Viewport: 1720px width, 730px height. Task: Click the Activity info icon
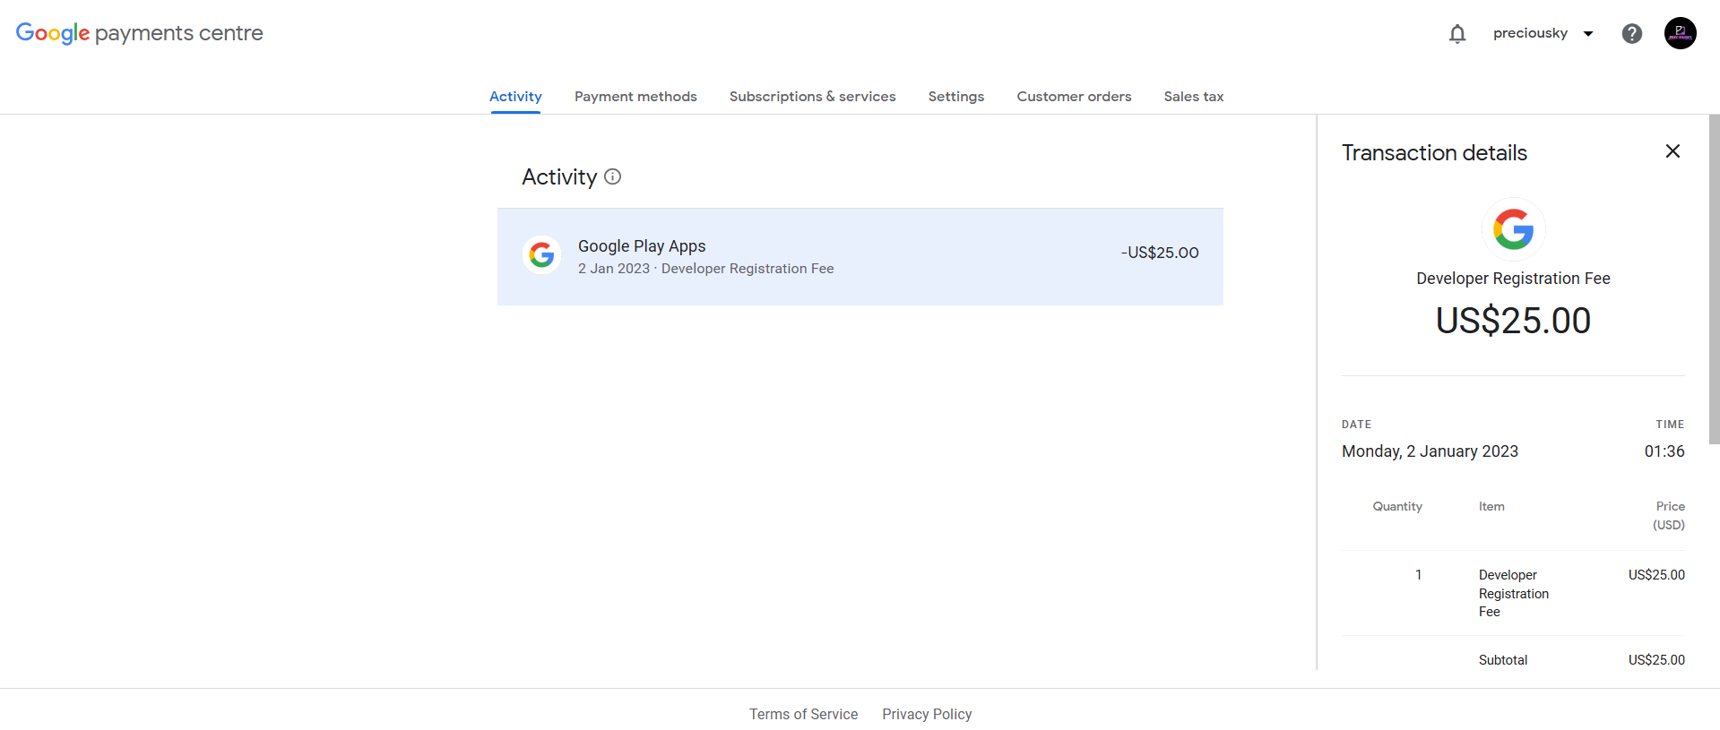(x=612, y=176)
